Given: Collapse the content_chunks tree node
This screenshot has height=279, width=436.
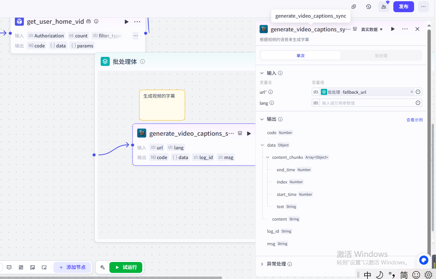Looking at the screenshot, I should tap(268, 157).
